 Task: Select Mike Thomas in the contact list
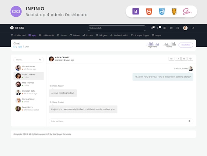click(x=28, y=84)
